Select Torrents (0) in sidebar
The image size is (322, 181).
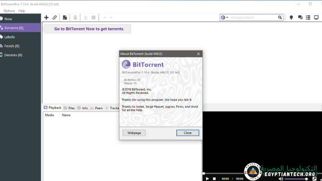pyautogui.click(x=20, y=28)
